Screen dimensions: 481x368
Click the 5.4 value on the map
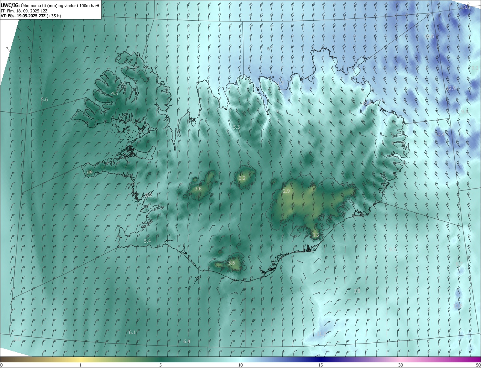click(147, 241)
